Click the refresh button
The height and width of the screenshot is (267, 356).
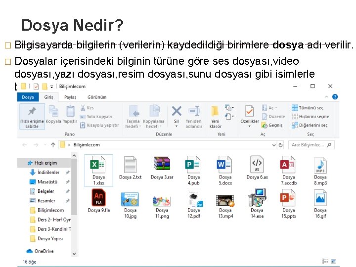[x=281, y=145]
